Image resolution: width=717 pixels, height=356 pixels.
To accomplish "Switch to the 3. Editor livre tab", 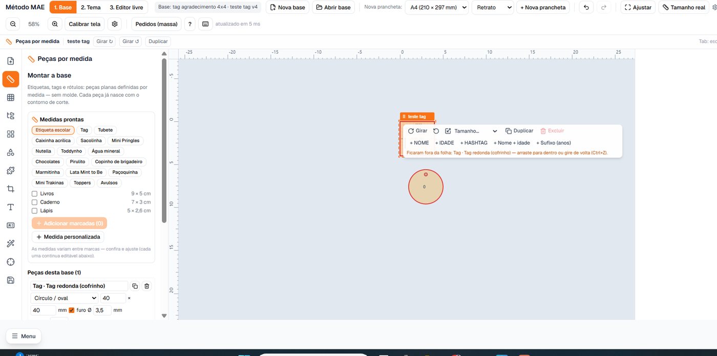I will [126, 8].
